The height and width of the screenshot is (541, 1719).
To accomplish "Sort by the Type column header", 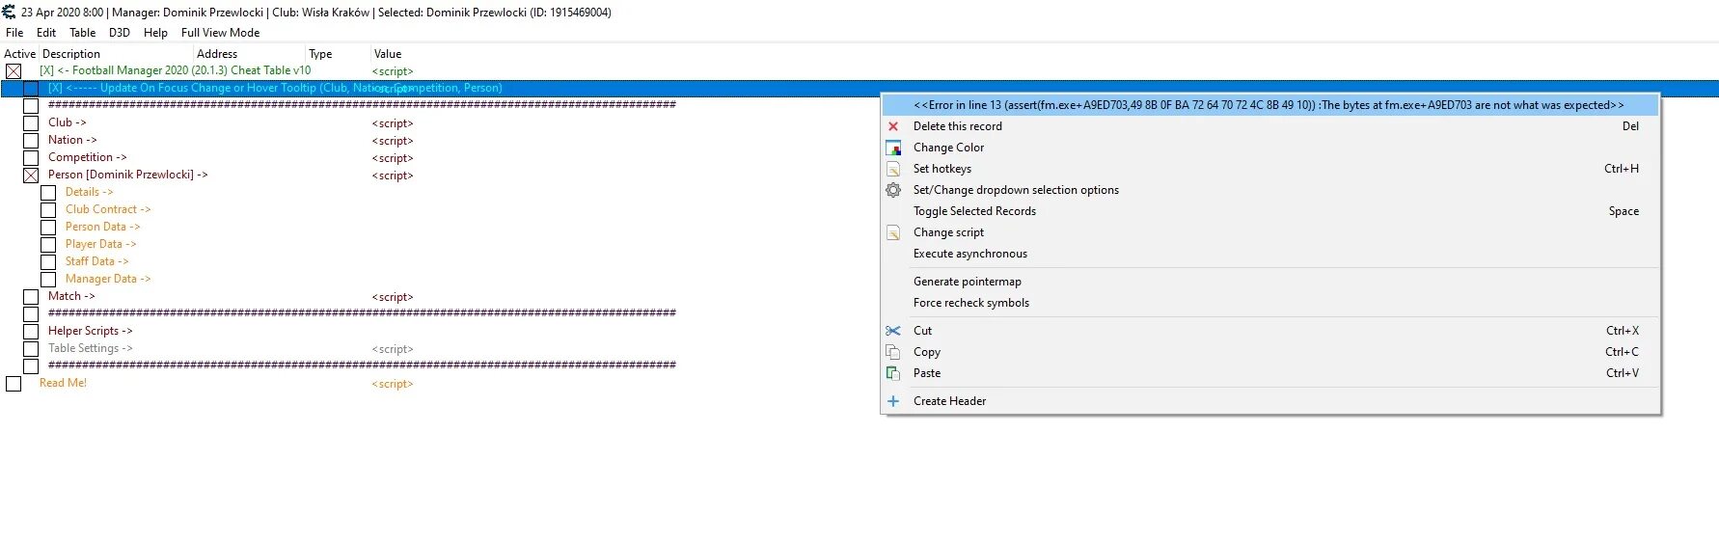I will coord(338,54).
